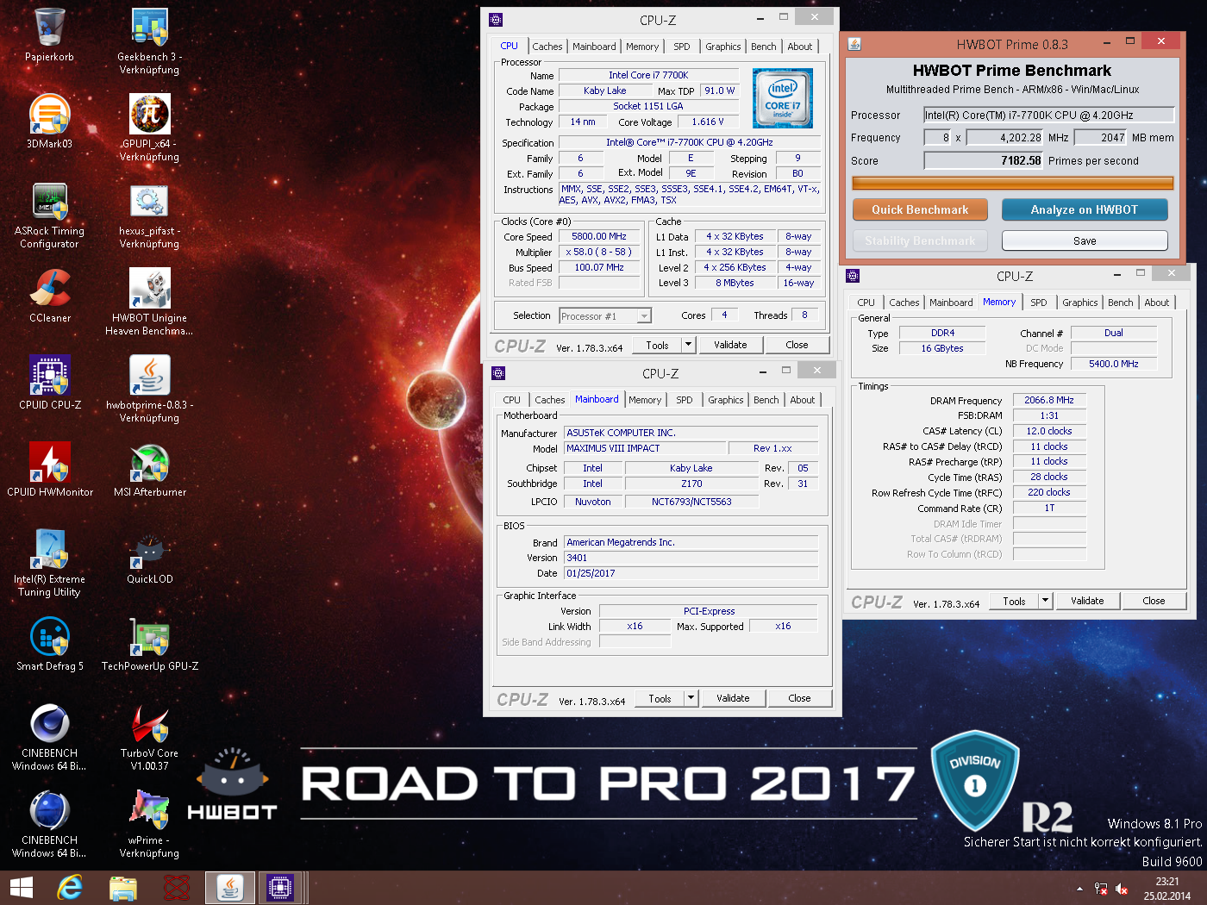Launch Geekbench 3 shortcut
The image size is (1207, 905).
click(x=150, y=28)
